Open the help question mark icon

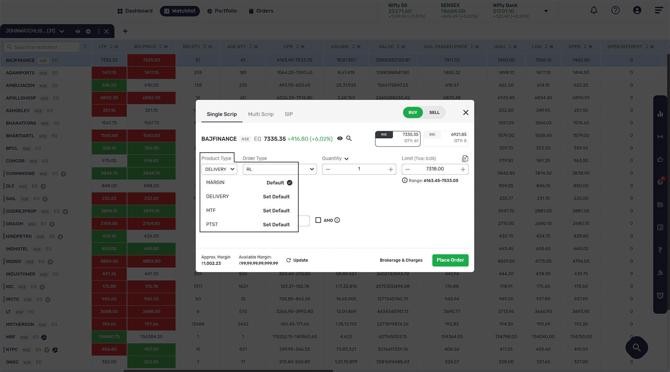tap(615, 10)
